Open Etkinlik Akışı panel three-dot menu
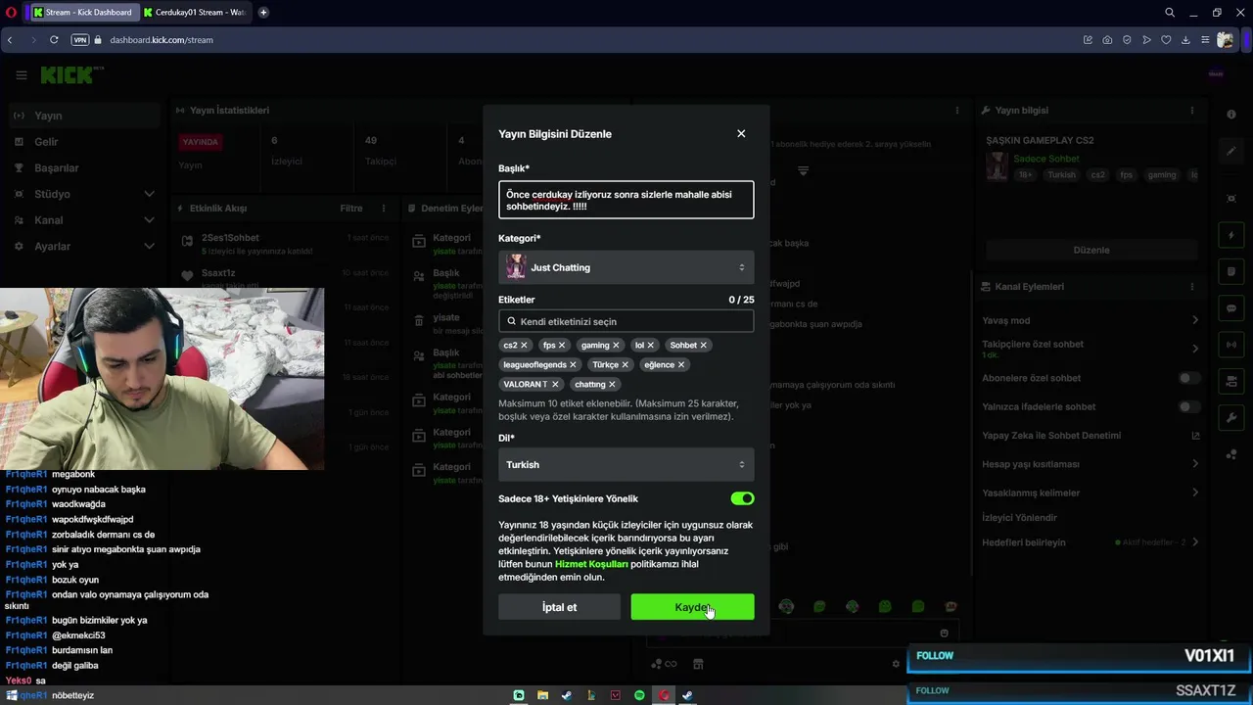This screenshot has width=1253, height=705. [384, 209]
